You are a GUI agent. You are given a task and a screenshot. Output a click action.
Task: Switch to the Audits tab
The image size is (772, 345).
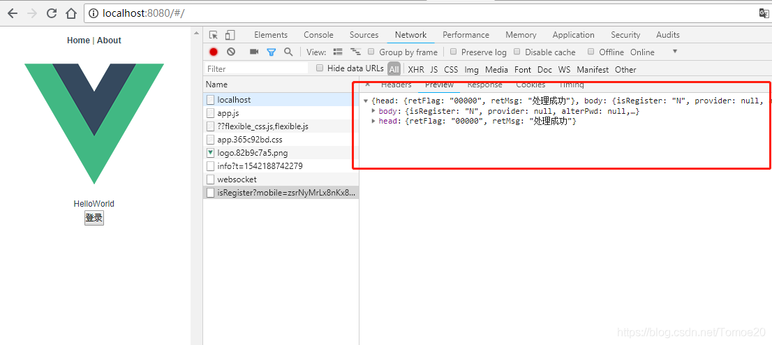(667, 35)
